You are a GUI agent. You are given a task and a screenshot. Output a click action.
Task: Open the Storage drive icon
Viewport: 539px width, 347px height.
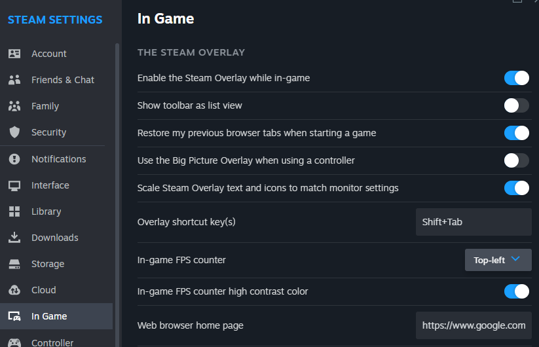click(14, 264)
